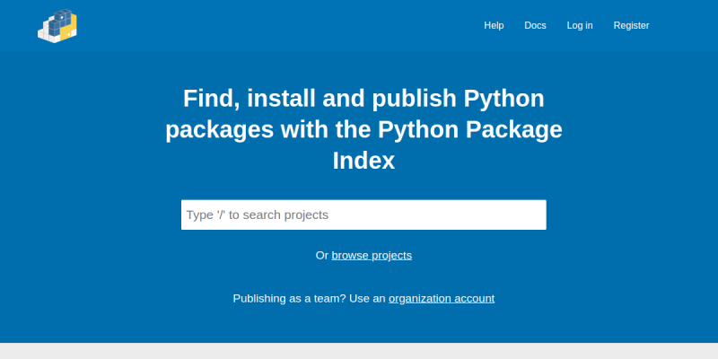This screenshot has height=359, width=718.
Task: Follow the browse projects link
Action: [x=372, y=256]
